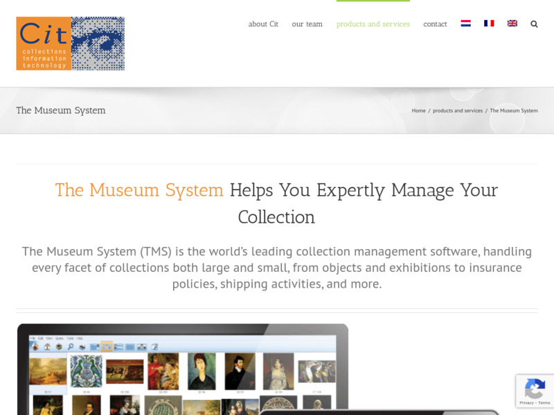Follow the products and services breadcrumb
This screenshot has width=554, height=415.
pyautogui.click(x=458, y=111)
